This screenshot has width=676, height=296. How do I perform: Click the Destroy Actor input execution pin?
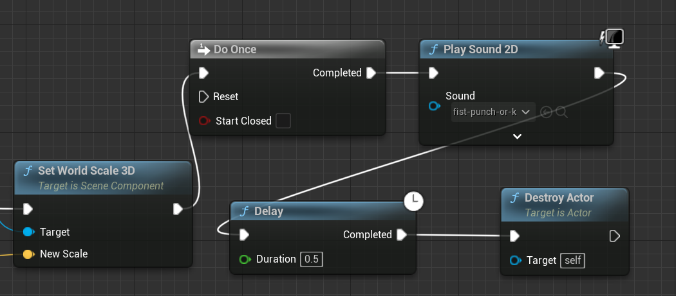(515, 236)
